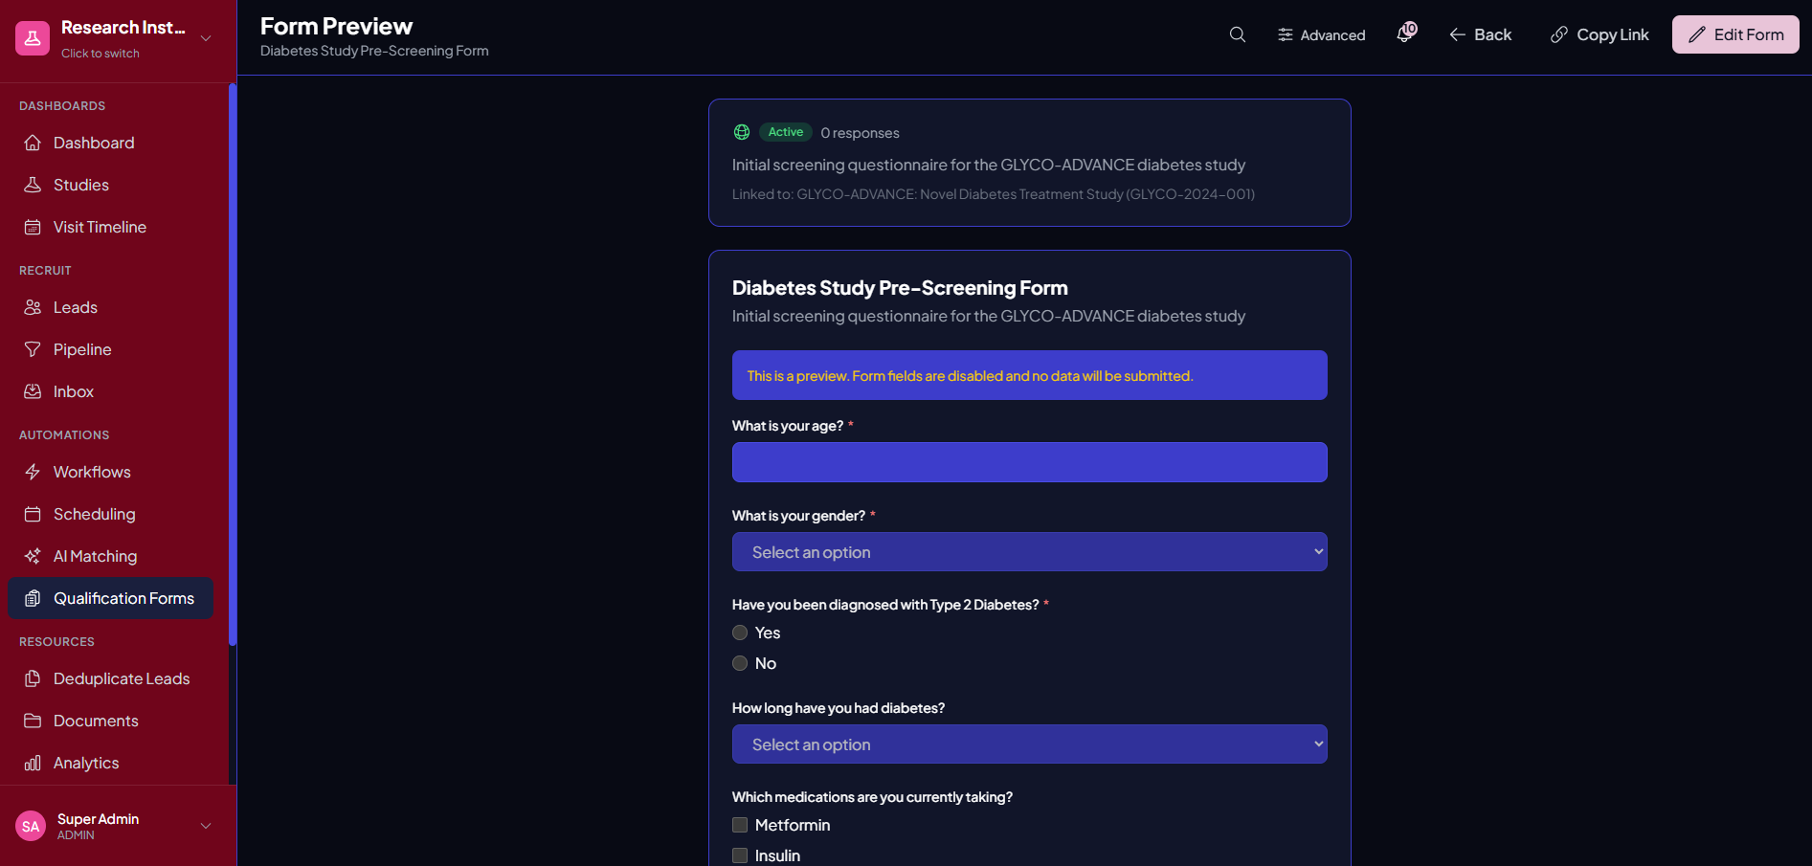Screen dimensions: 1812x866
Task: Click the Advanced filters button
Action: tap(1321, 34)
